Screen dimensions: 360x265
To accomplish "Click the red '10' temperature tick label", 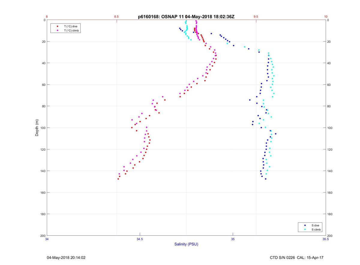I will (326, 16).
